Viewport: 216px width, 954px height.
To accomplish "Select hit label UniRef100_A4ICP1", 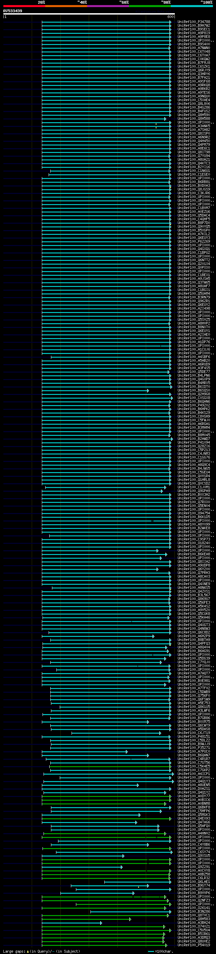I will click(194, 774).
